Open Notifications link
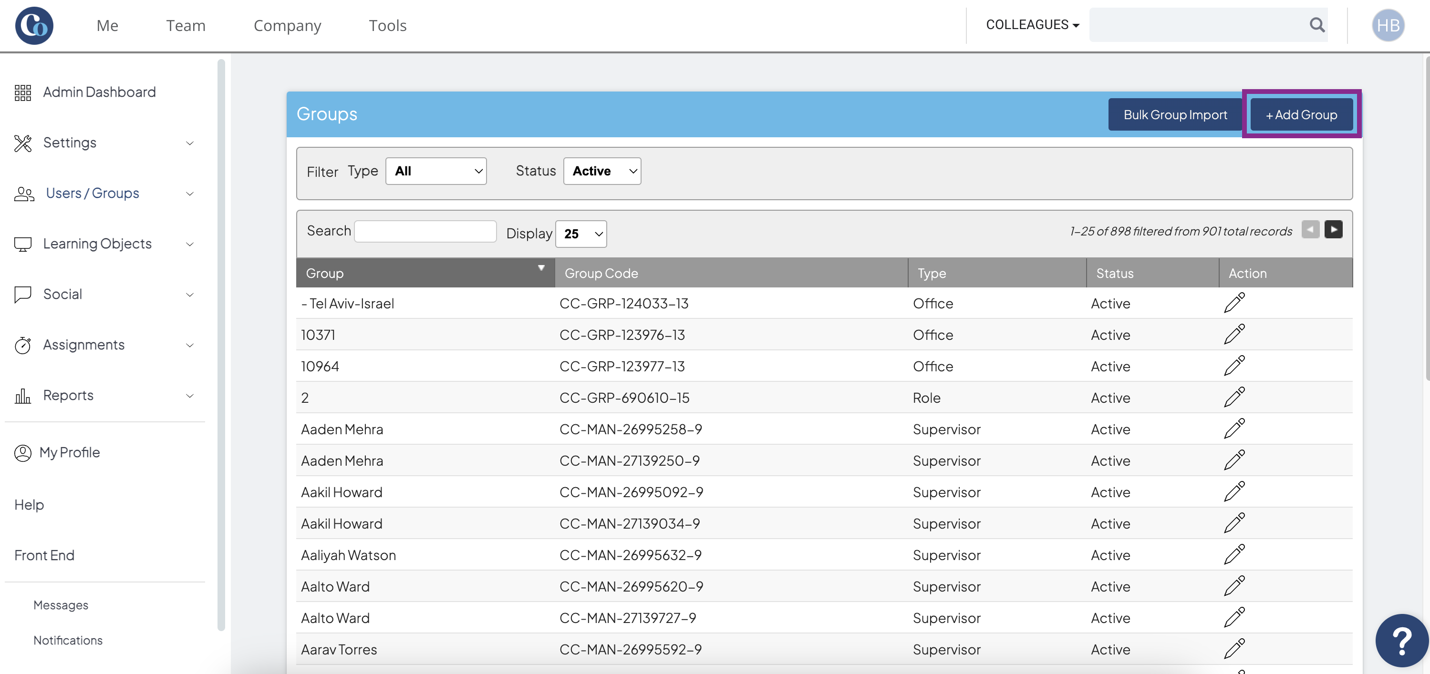1430x674 pixels. [68, 640]
